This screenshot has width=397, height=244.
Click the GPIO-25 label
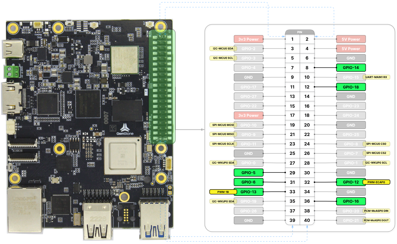point(351,134)
